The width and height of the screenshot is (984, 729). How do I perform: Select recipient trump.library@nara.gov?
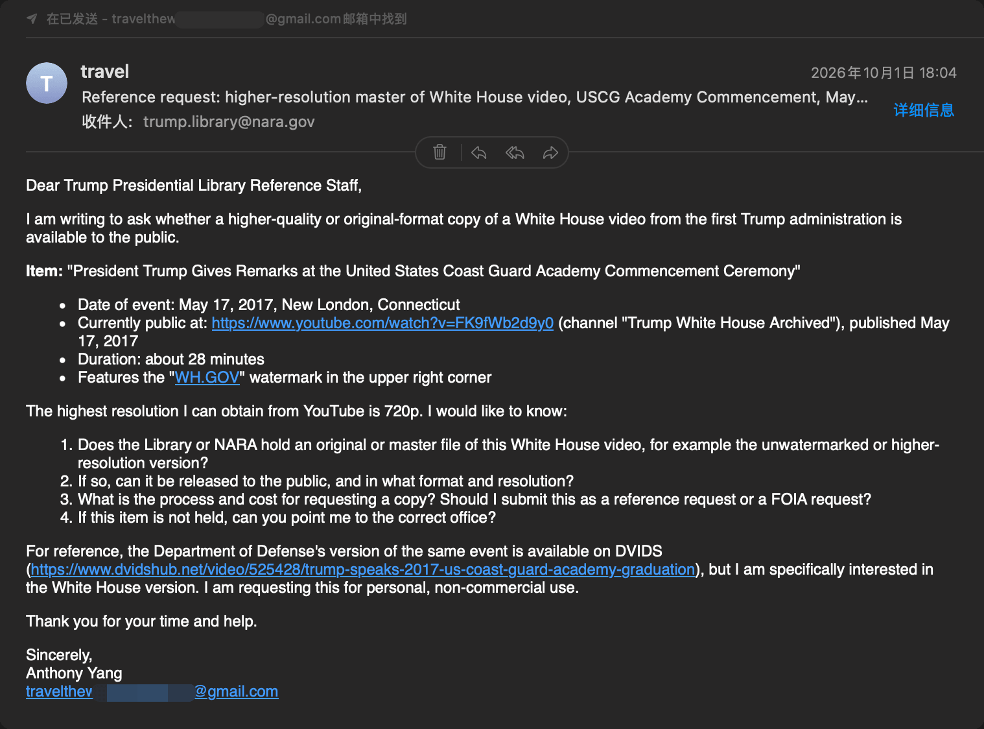click(x=229, y=122)
